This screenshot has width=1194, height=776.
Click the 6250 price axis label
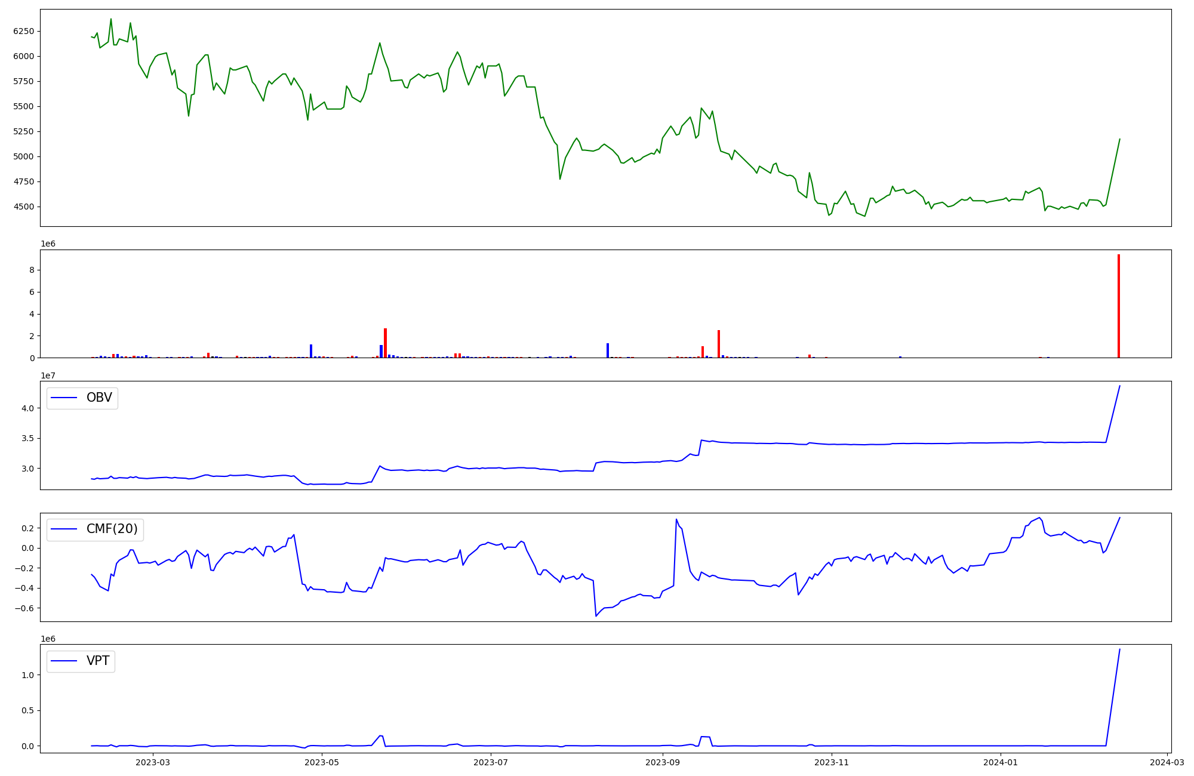coord(24,31)
